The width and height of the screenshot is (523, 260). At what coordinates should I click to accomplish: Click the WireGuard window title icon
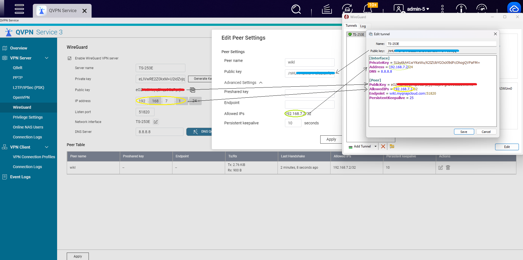pyautogui.click(x=346, y=17)
